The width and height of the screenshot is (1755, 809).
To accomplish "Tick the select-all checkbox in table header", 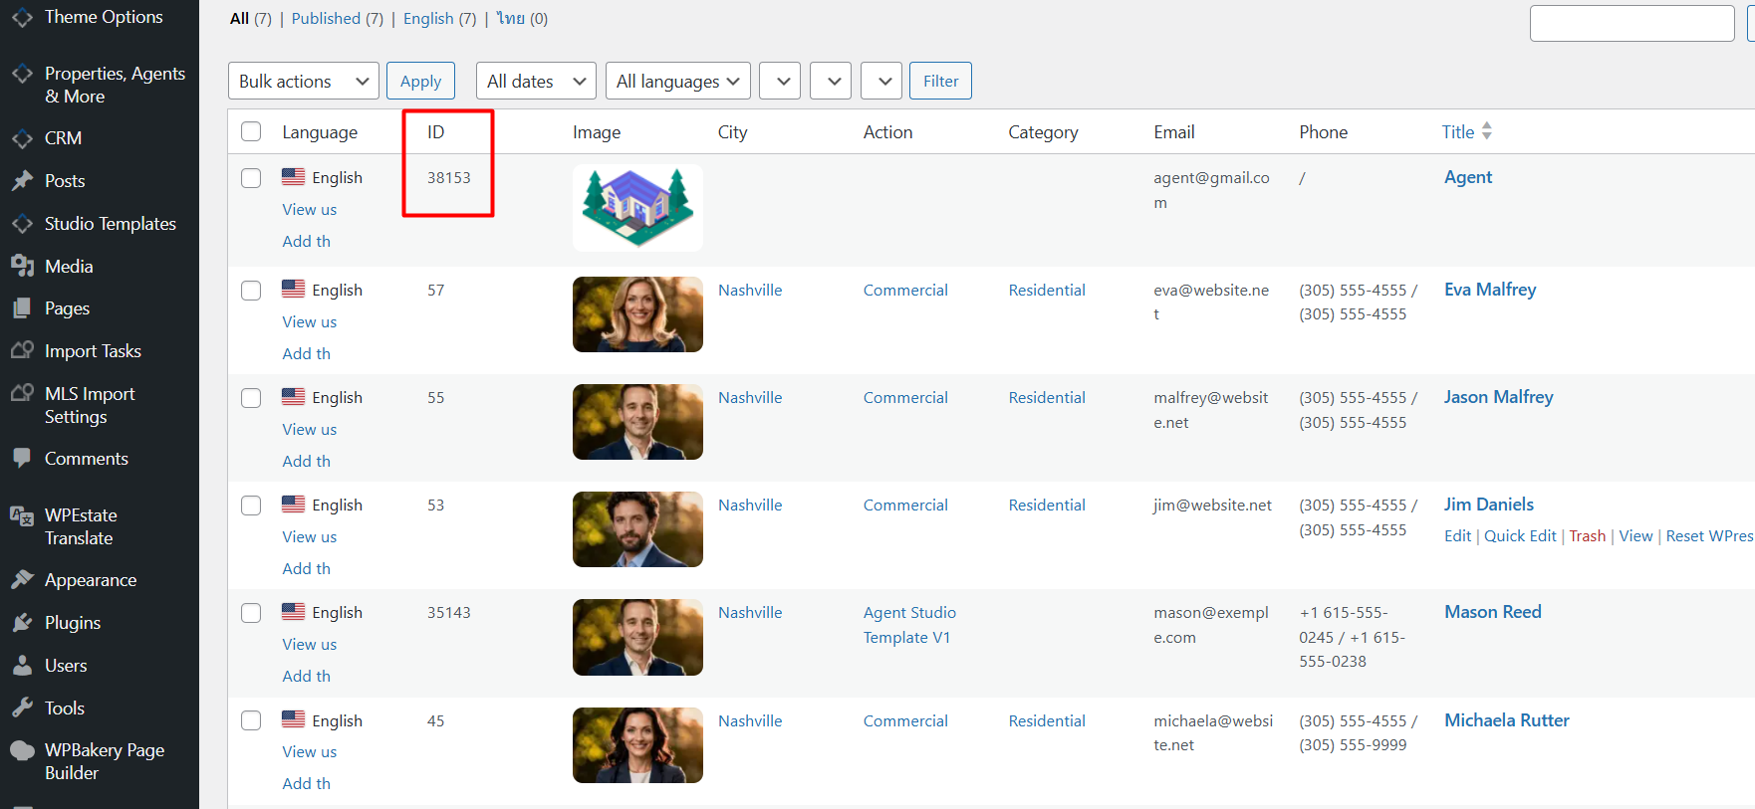I will click(251, 131).
